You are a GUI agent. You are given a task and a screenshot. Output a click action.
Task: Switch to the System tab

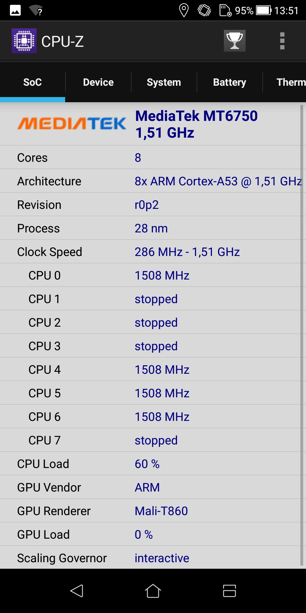[x=164, y=82]
